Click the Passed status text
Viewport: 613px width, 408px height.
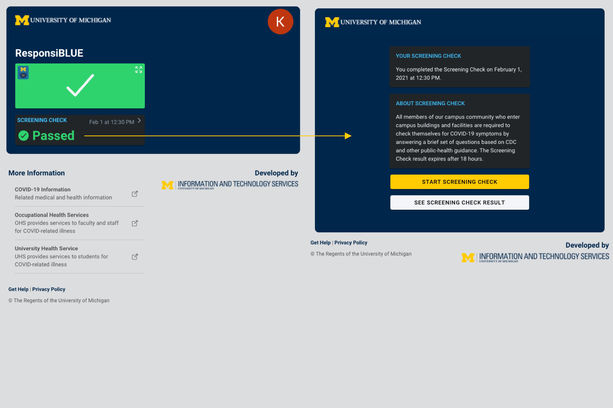53,135
